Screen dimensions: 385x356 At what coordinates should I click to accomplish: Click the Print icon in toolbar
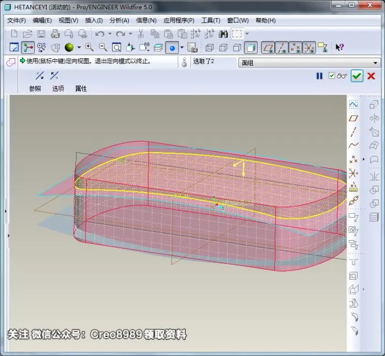tap(55, 34)
